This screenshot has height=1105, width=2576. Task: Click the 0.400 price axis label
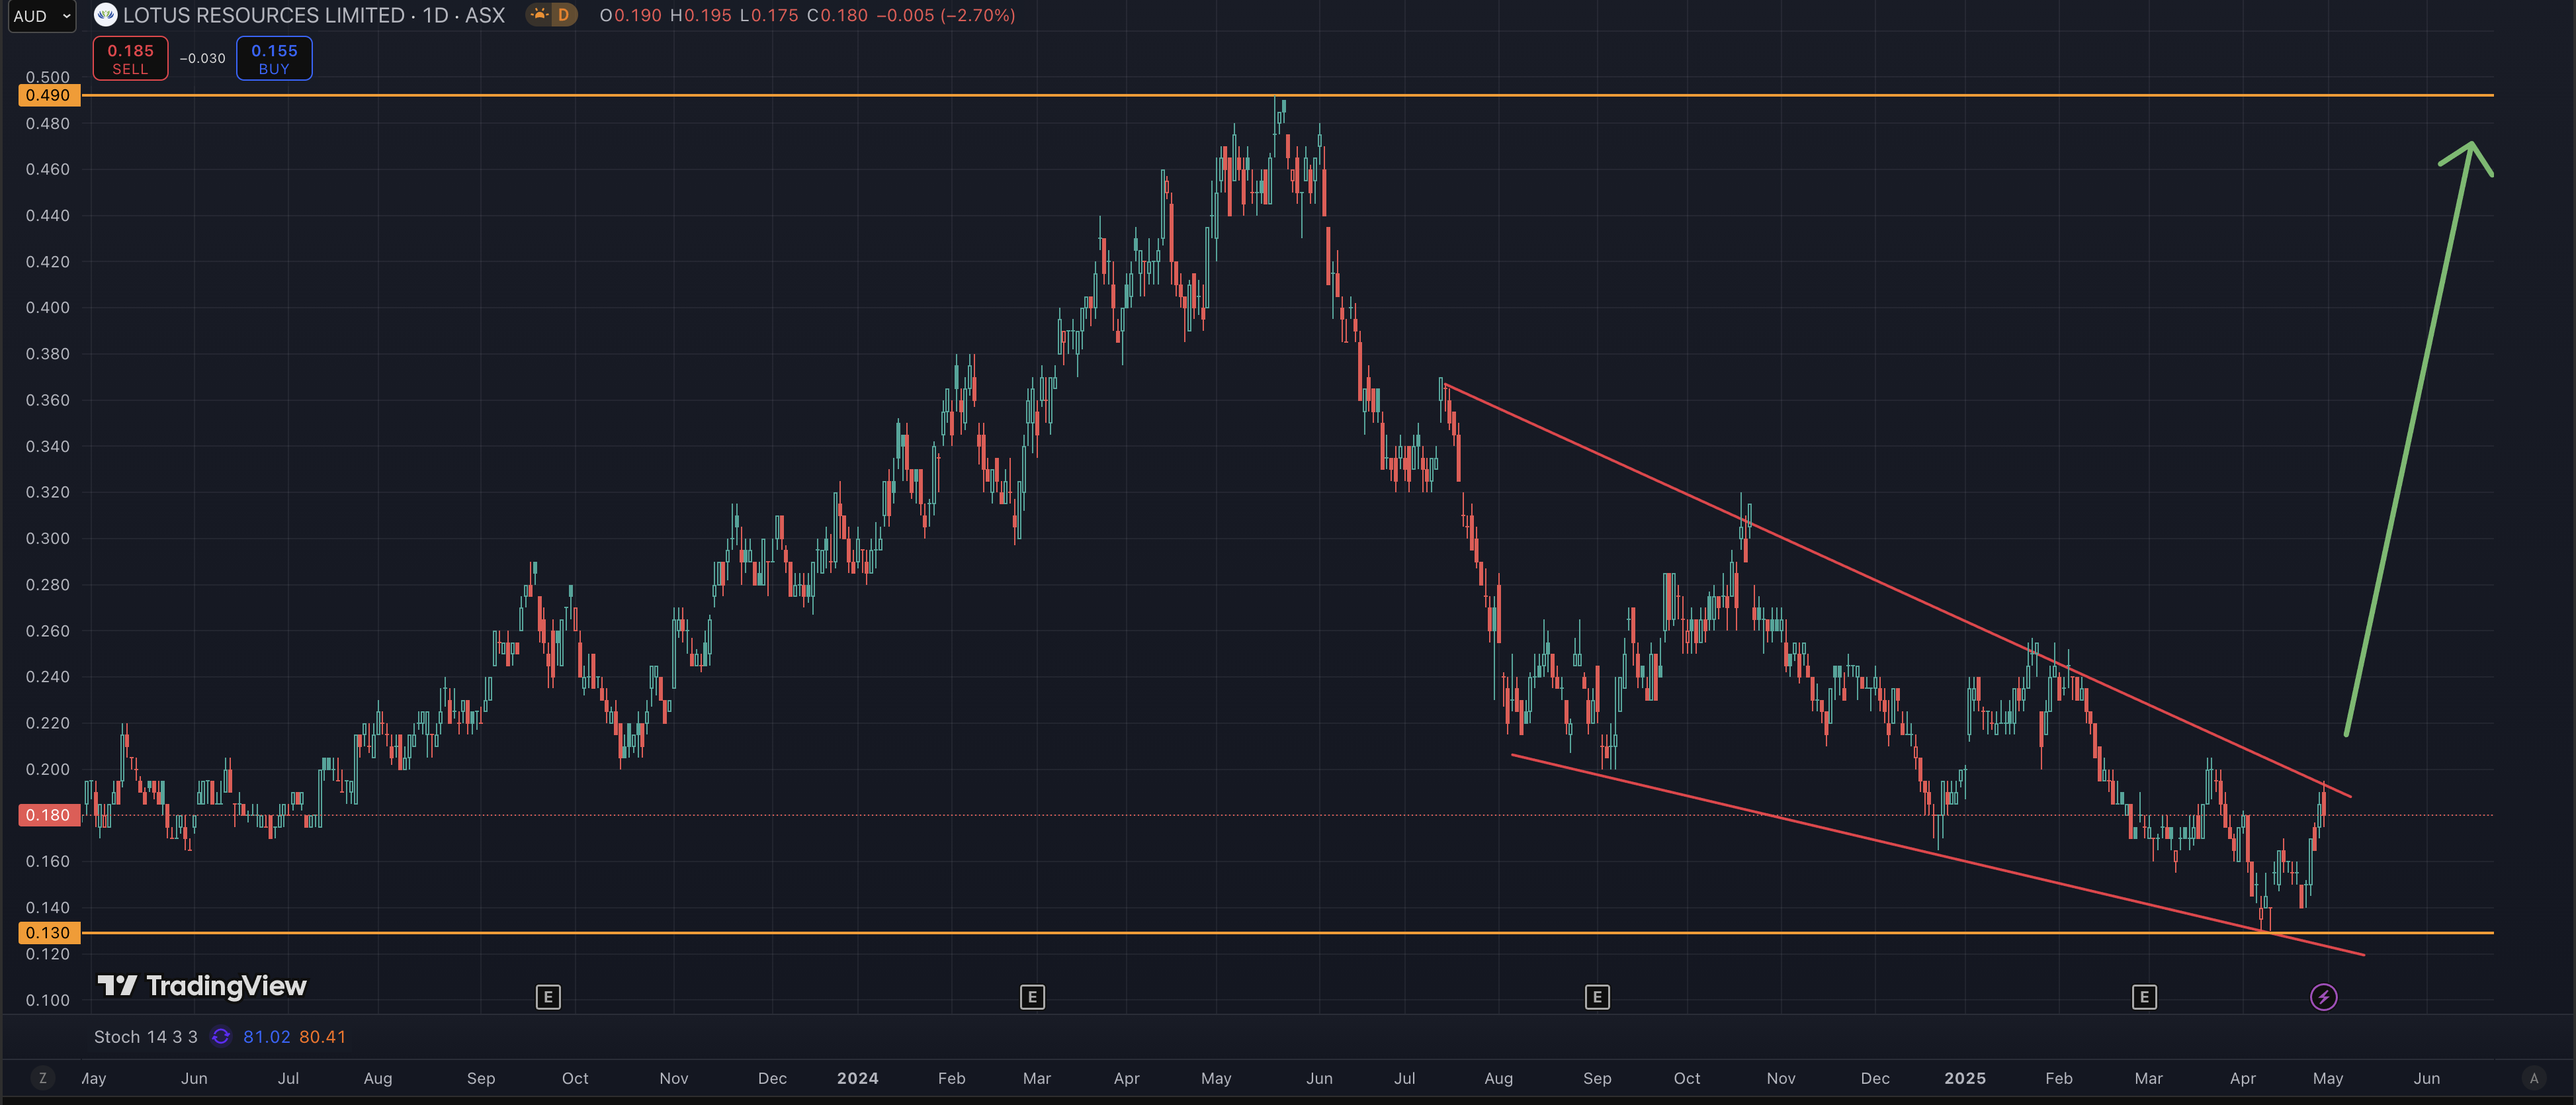pyautogui.click(x=48, y=307)
